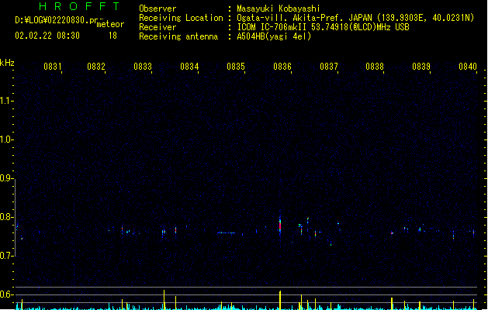
Task: Click the meteor count value 18
Action: 112,36
